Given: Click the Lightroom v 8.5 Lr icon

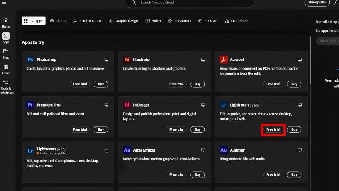Looking at the screenshot, I should click(x=30, y=151).
